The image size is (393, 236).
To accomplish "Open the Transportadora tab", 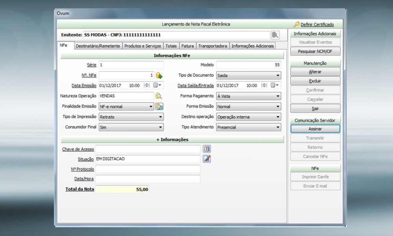I will 212,46.
